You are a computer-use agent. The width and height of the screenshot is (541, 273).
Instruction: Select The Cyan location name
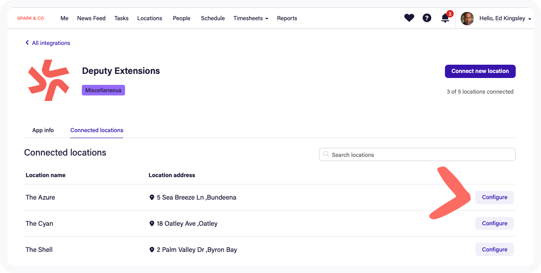40,223
